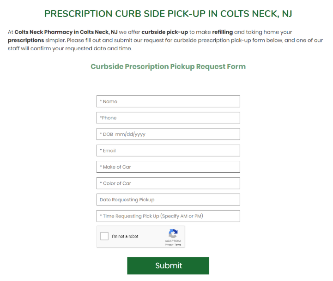Check the I'm not a robot box
The height and width of the screenshot is (281, 333).
point(104,236)
